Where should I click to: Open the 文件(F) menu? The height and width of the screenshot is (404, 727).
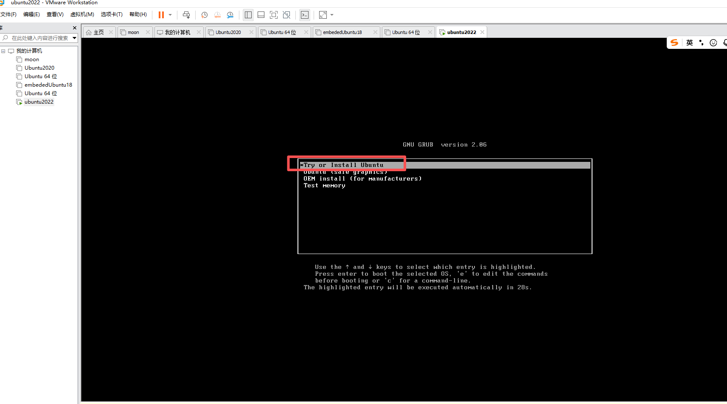pyautogui.click(x=8, y=14)
